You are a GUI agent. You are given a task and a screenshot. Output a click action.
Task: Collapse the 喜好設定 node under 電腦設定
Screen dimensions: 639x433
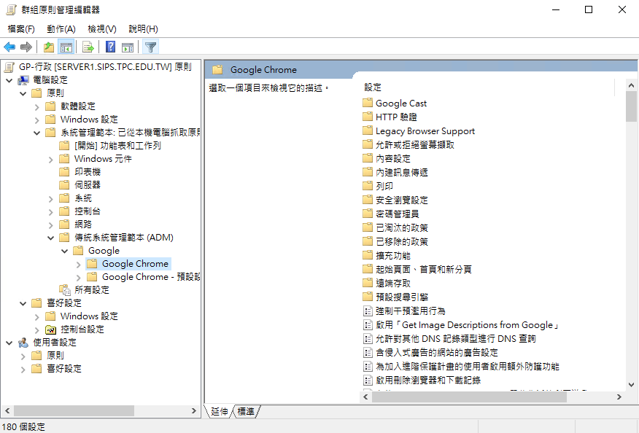(x=23, y=303)
